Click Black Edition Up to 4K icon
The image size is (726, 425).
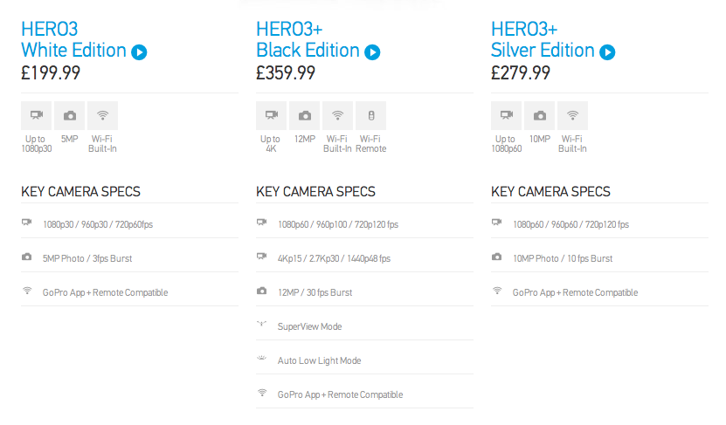pyautogui.click(x=271, y=116)
